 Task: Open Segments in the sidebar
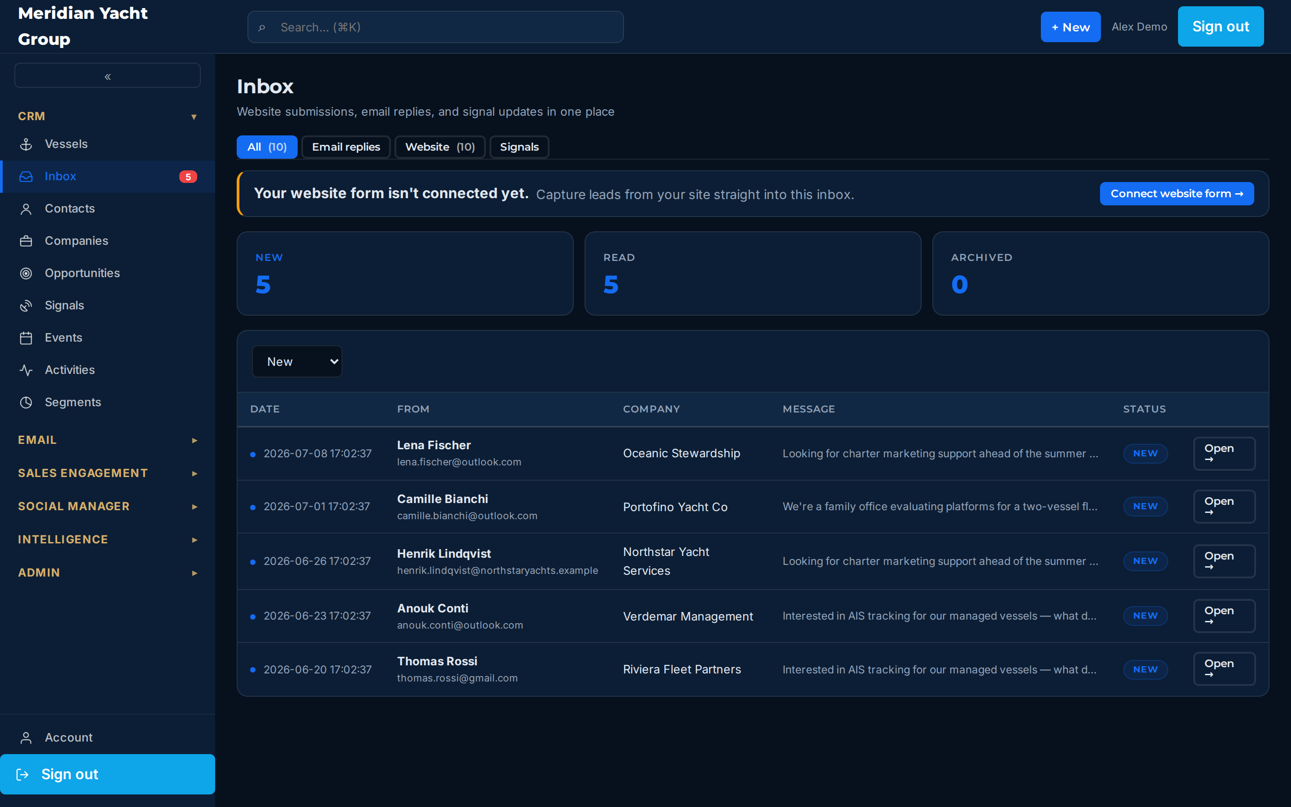coord(107,403)
